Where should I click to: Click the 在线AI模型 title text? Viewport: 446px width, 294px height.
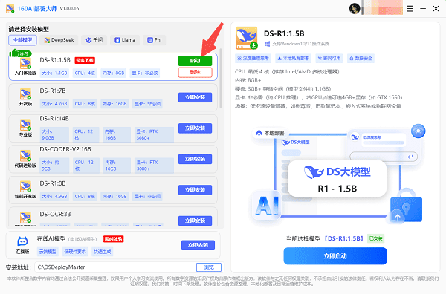point(51,239)
